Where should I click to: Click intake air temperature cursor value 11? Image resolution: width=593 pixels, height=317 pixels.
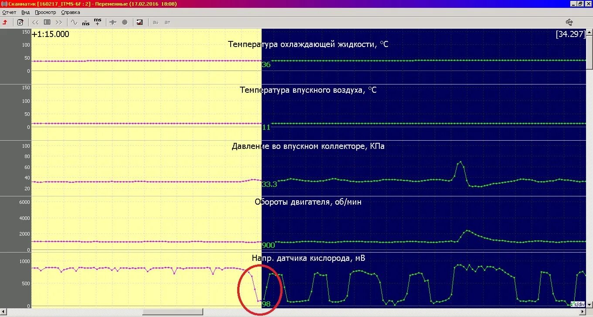coord(266,127)
